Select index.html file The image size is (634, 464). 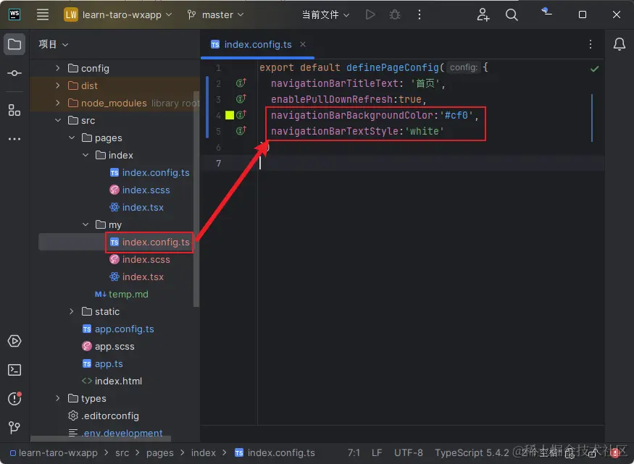tap(112, 381)
